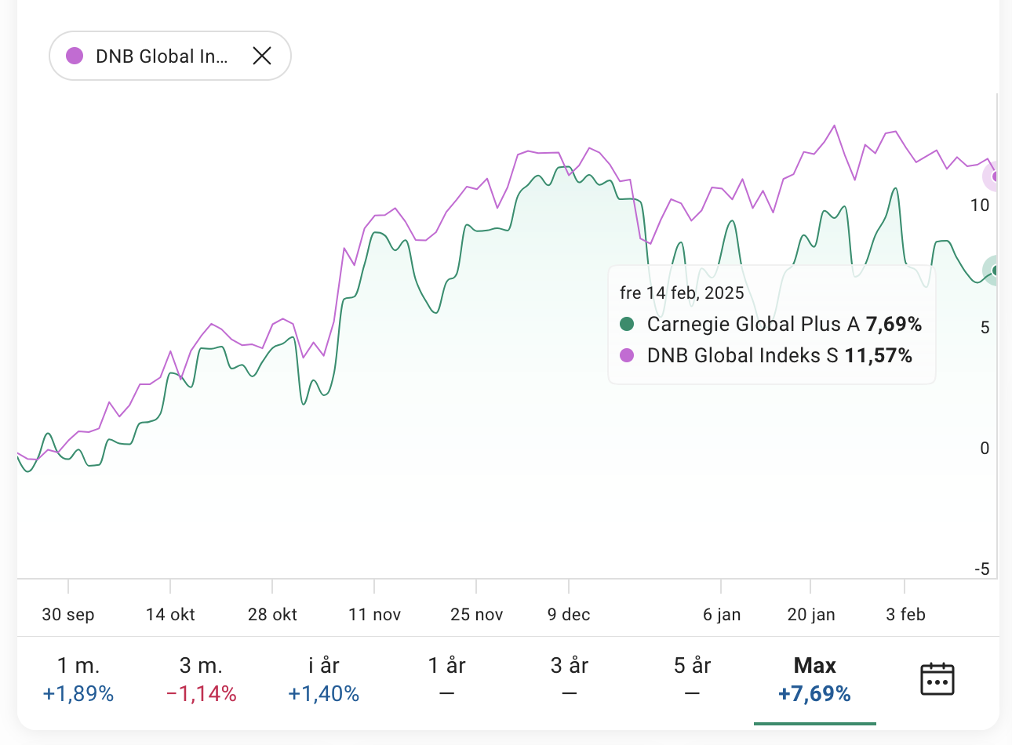1012x745 pixels.
Task: Click green endpoint marker on Carnegie line
Action: [995, 271]
